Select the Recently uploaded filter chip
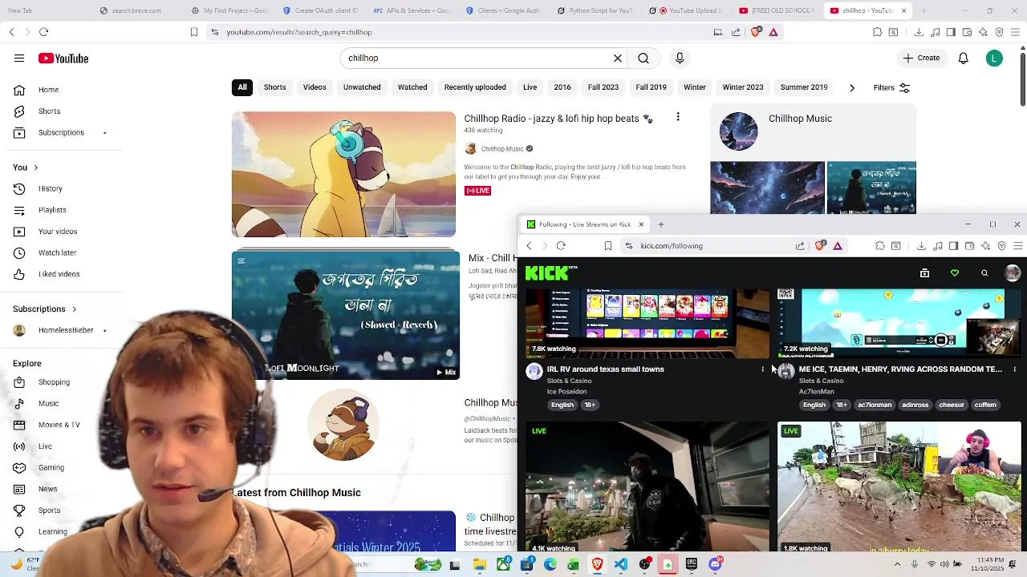Screen dimensions: 1027x577 pyautogui.click(x=475, y=87)
